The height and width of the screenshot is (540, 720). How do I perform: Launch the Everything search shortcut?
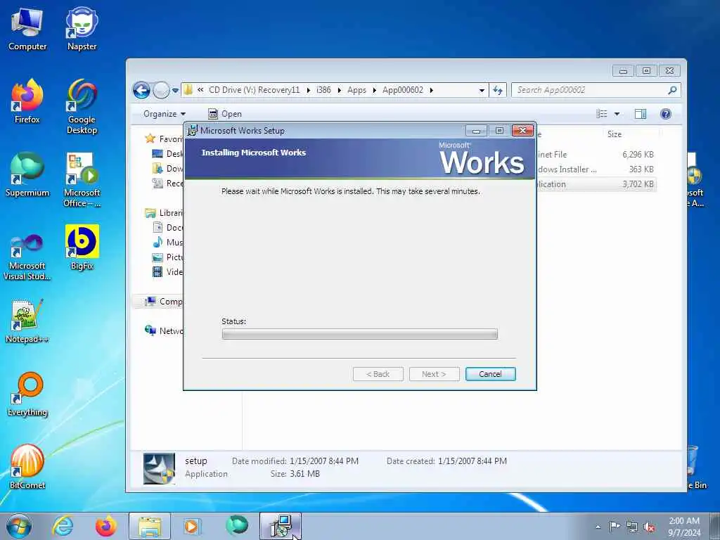click(27, 394)
